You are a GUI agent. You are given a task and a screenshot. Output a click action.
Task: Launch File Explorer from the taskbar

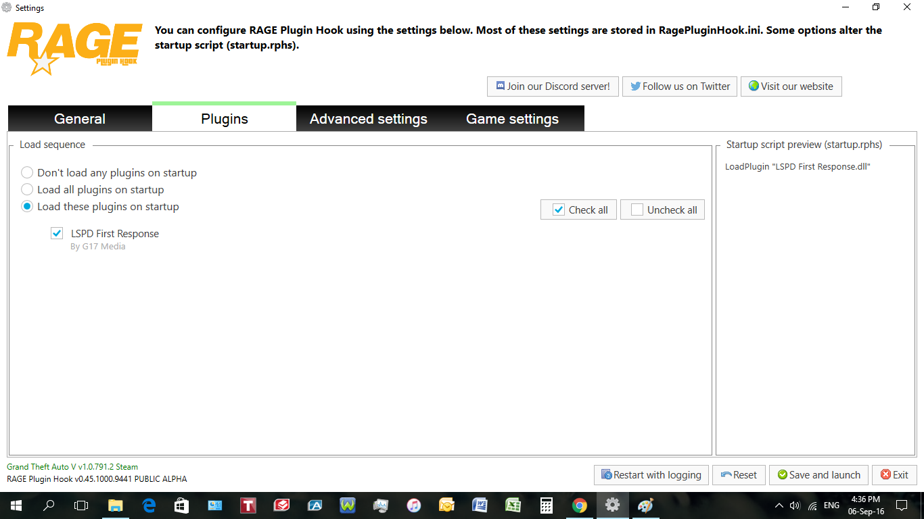tap(116, 505)
